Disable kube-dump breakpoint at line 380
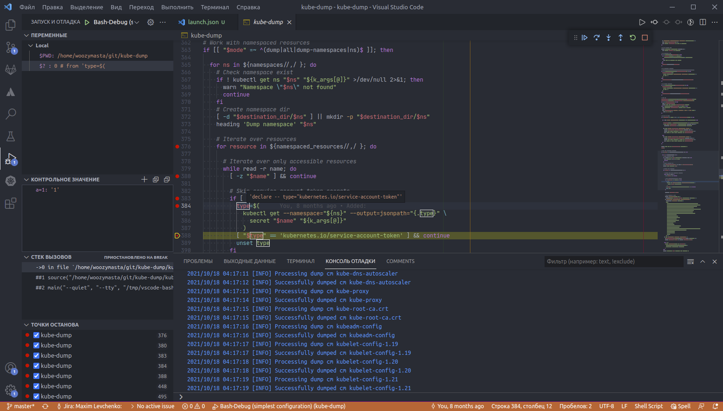Viewport: 723px width, 411px height. [36, 345]
